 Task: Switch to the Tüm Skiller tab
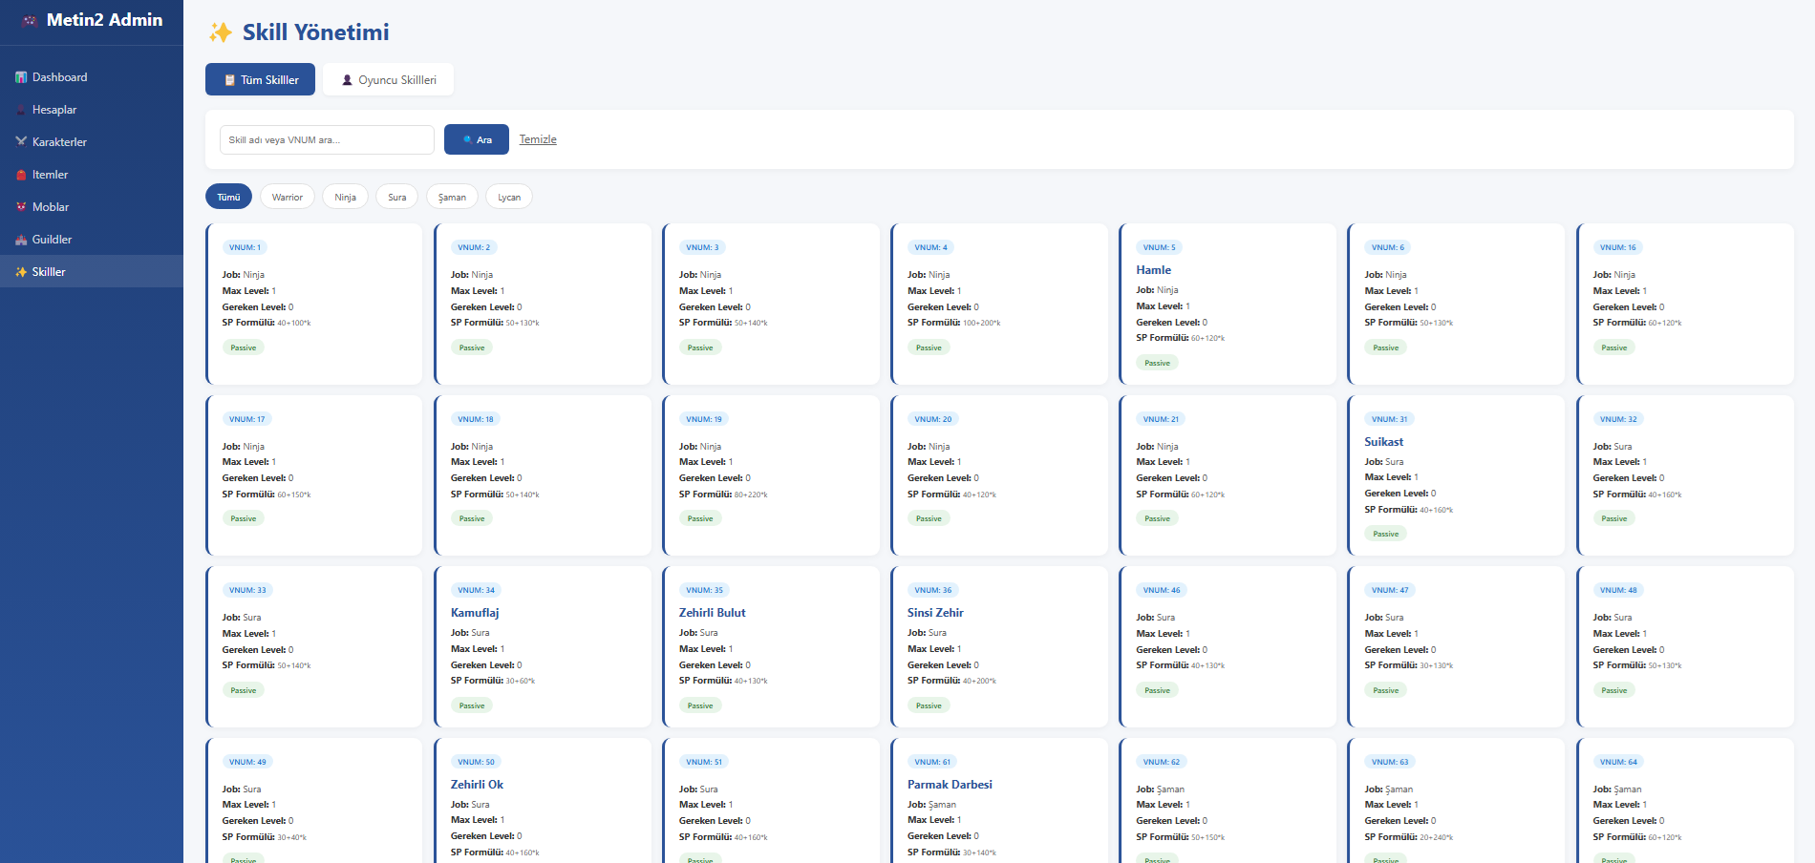pos(260,79)
